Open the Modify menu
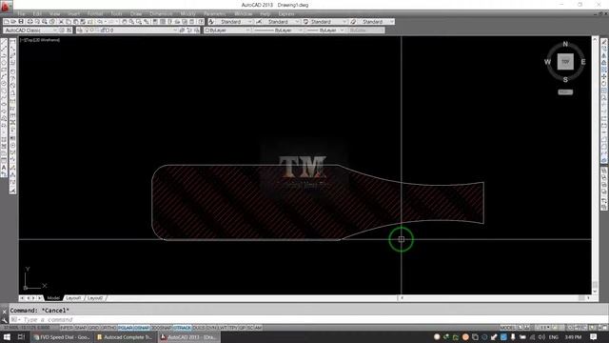The height and width of the screenshot is (343, 609). 188,13
